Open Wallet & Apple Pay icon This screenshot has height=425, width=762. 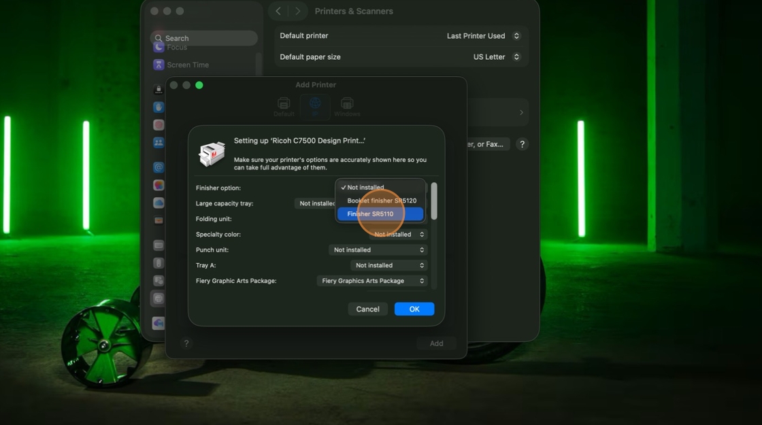tap(159, 220)
